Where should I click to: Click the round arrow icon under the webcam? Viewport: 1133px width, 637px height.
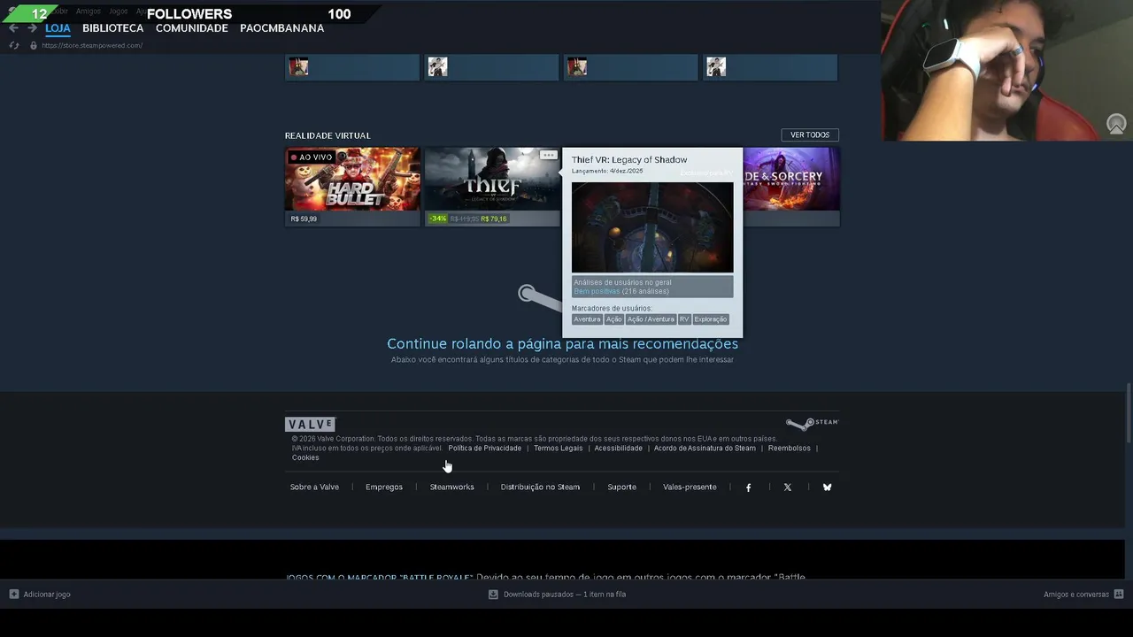pyautogui.click(x=1116, y=124)
